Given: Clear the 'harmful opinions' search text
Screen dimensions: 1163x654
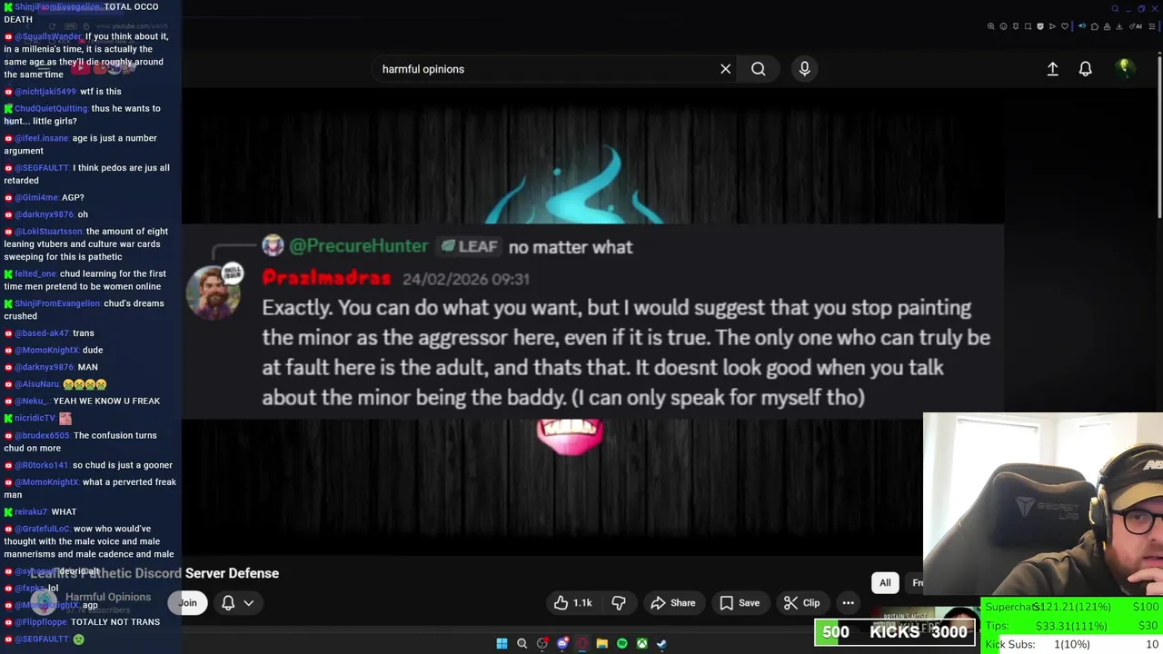Looking at the screenshot, I should (725, 69).
